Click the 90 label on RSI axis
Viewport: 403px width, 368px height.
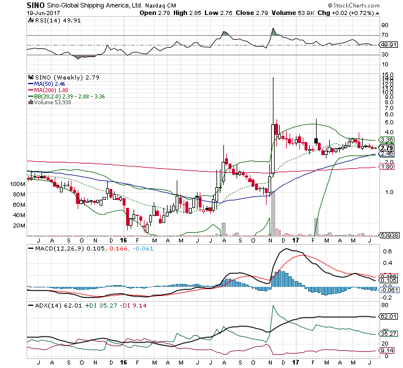385,25
